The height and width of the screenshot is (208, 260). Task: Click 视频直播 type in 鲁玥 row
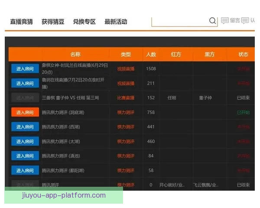[126, 84]
